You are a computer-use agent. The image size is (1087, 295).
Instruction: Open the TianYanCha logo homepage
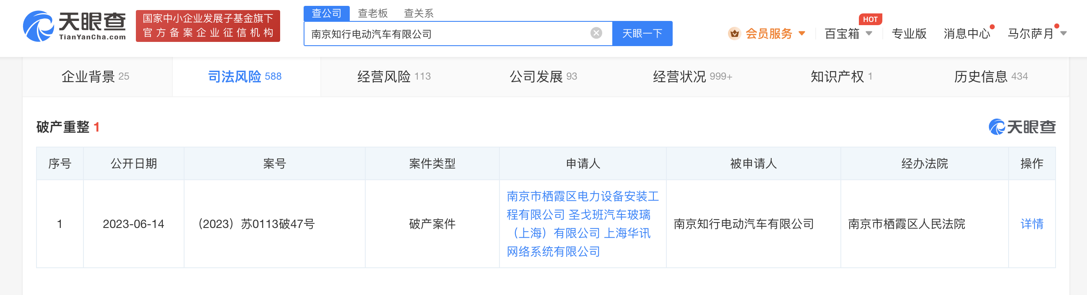[x=74, y=26]
